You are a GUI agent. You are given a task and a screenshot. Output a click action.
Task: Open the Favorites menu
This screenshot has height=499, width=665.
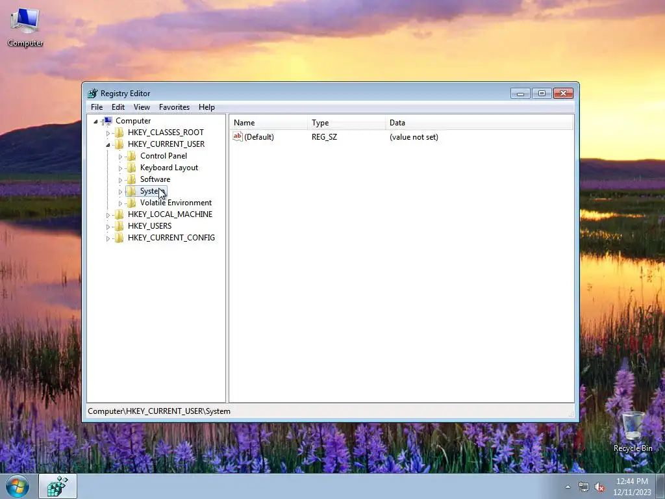[x=174, y=107]
